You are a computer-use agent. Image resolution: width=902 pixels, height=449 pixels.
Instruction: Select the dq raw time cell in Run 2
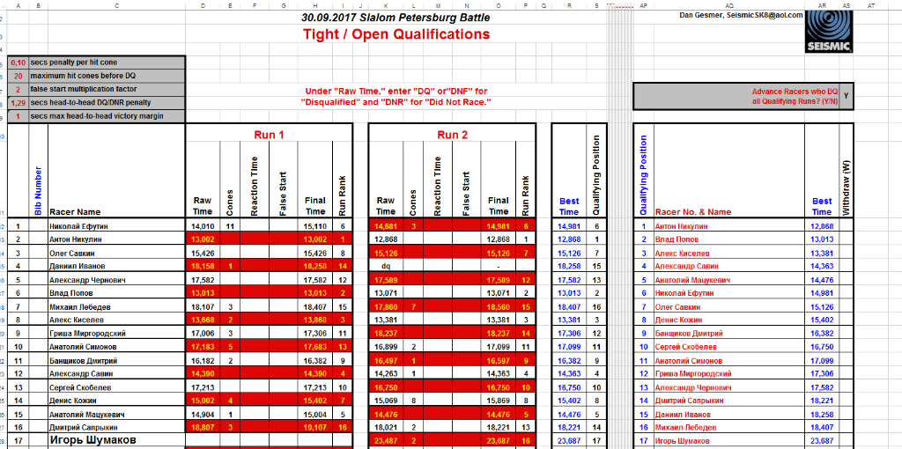[386, 266]
